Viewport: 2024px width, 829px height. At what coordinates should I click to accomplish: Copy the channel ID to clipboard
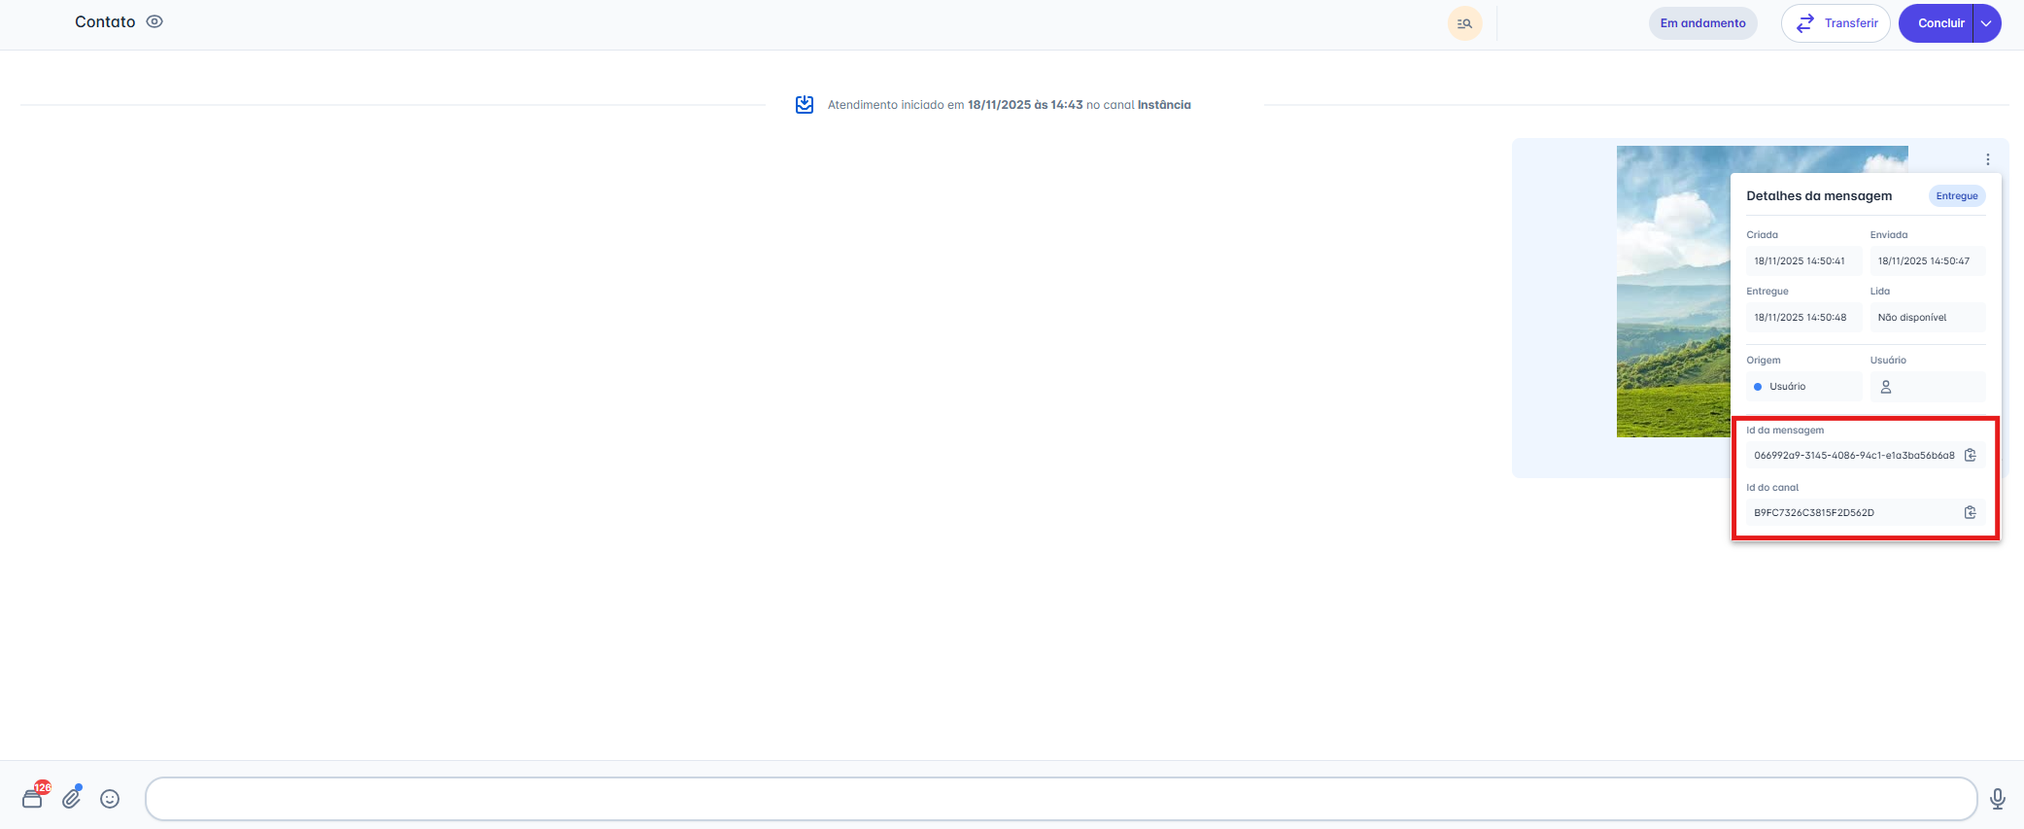click(1970, 512)
